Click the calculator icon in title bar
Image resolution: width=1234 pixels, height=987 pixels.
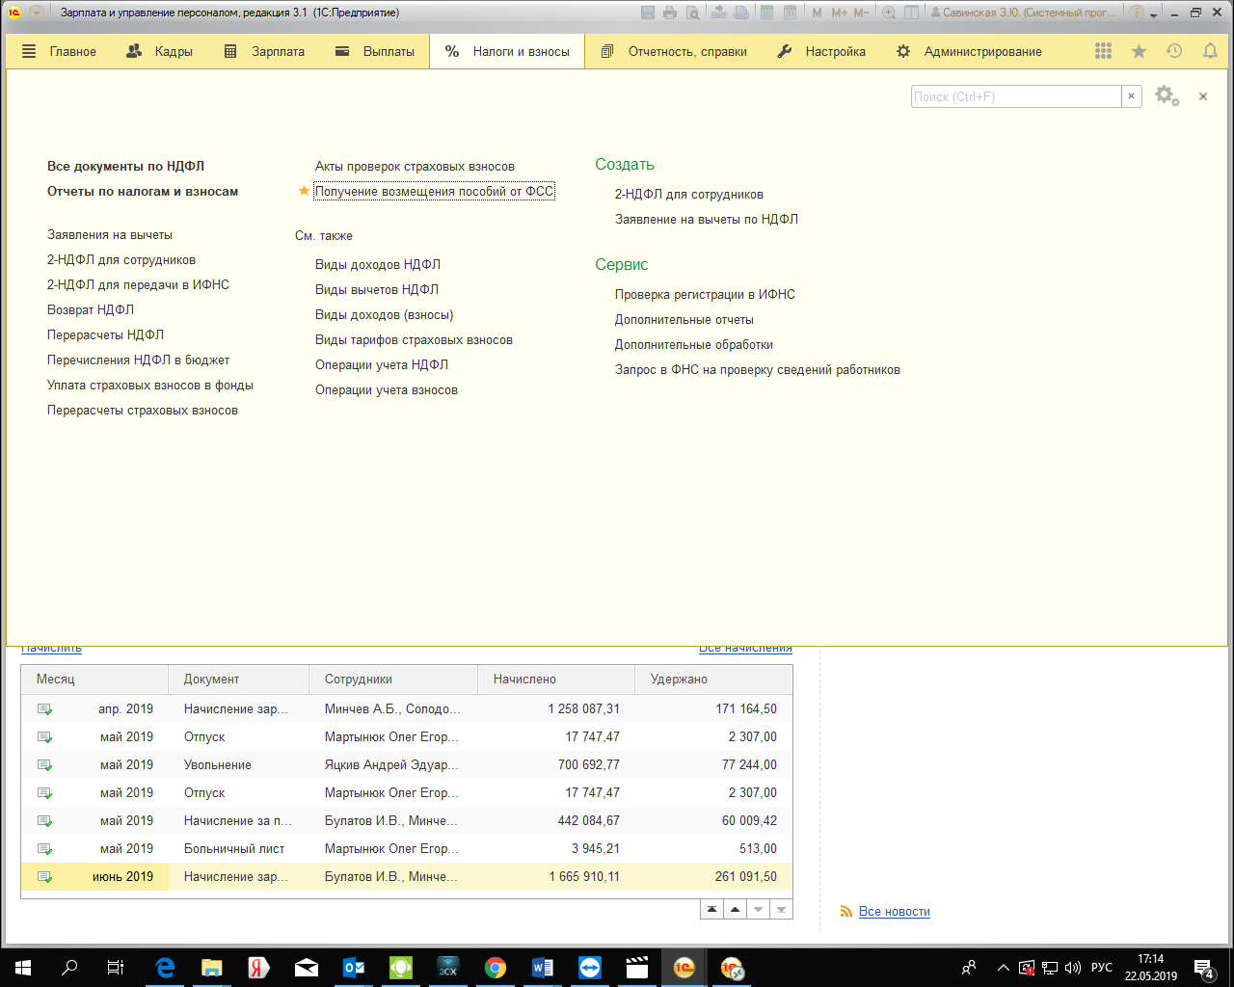(x=766, y=13)
